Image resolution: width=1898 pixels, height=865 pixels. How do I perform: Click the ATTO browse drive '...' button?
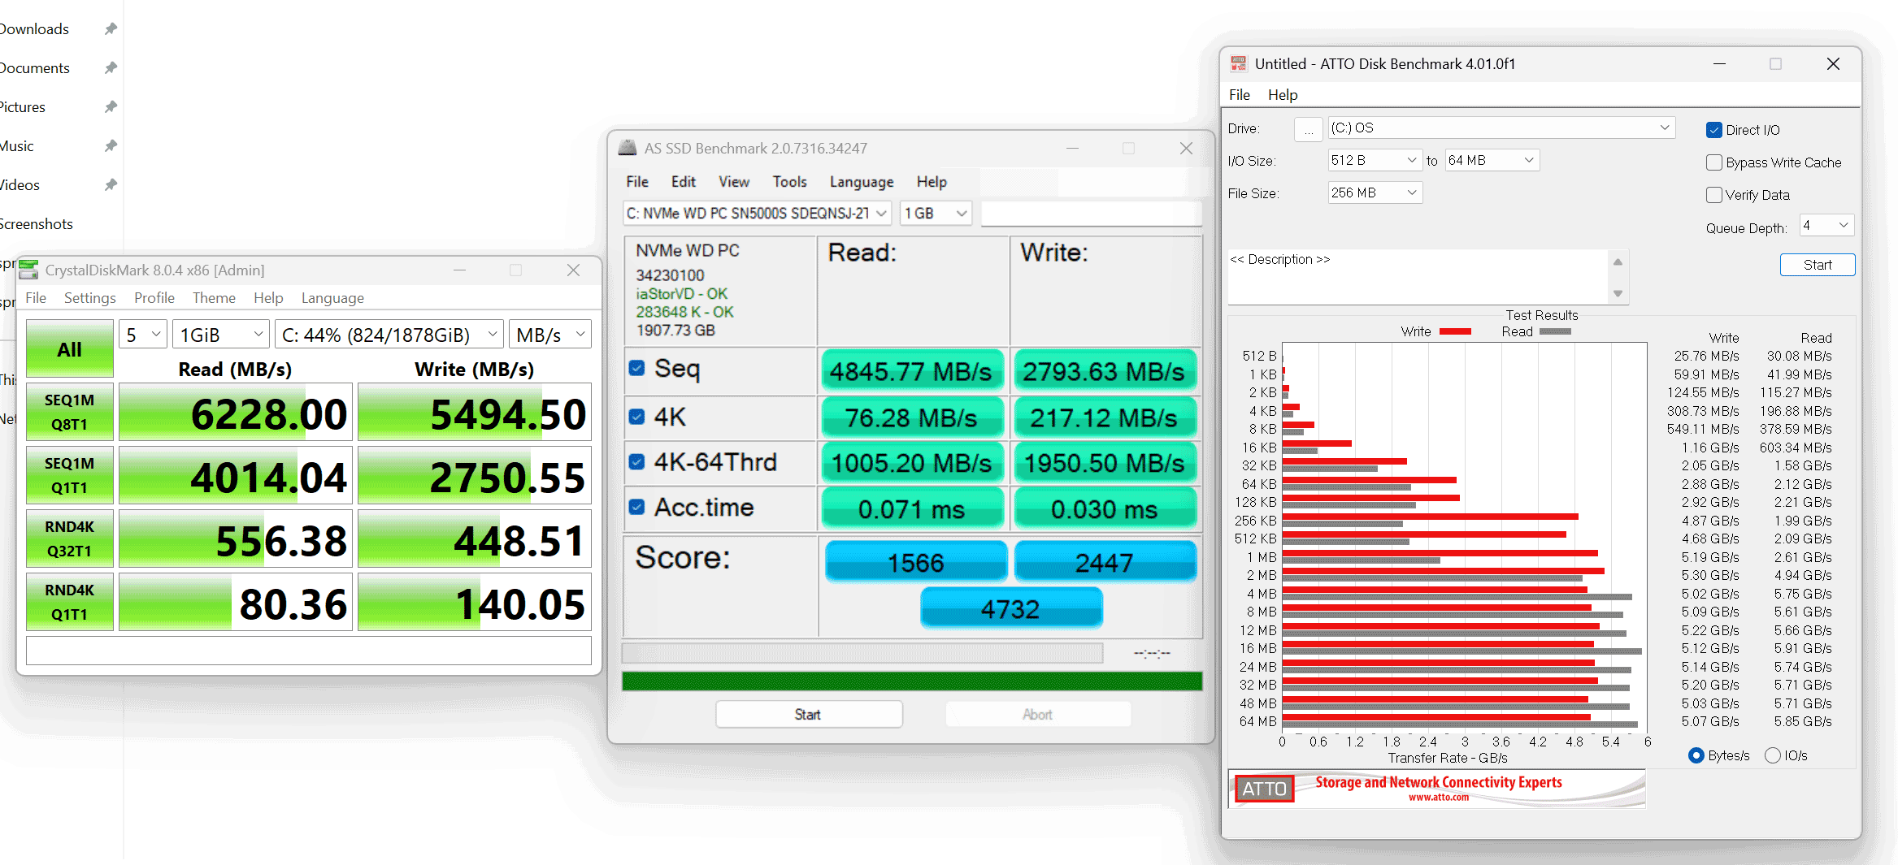[x=1308, y=129]
